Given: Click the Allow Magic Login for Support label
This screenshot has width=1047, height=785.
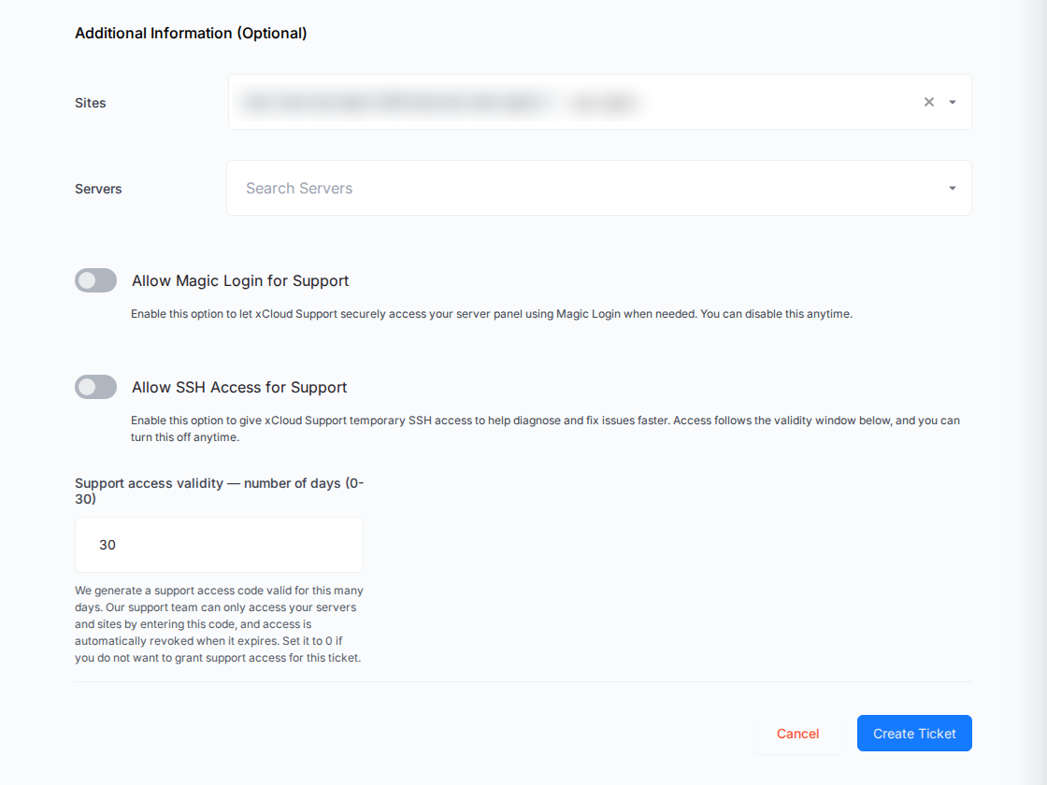Looking at the screenshot, I should coord(240,281).
